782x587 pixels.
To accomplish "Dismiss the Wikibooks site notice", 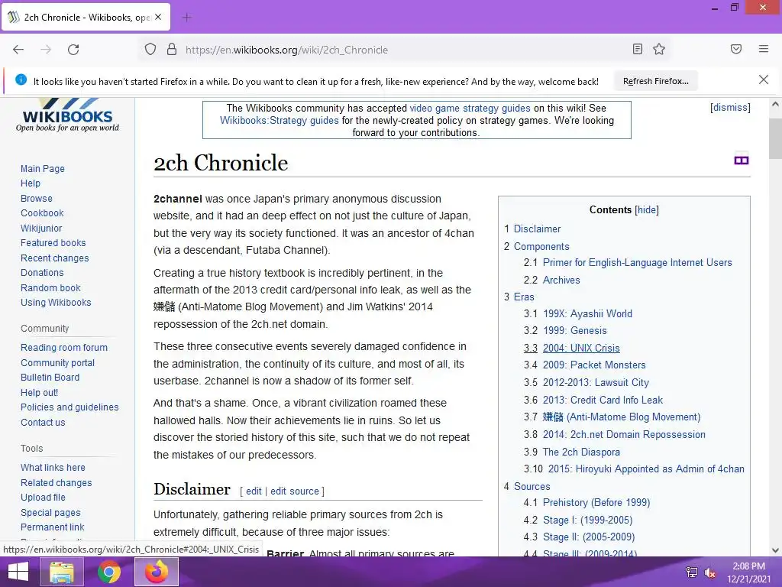I will pyautogui.click(x=730, y=107).
